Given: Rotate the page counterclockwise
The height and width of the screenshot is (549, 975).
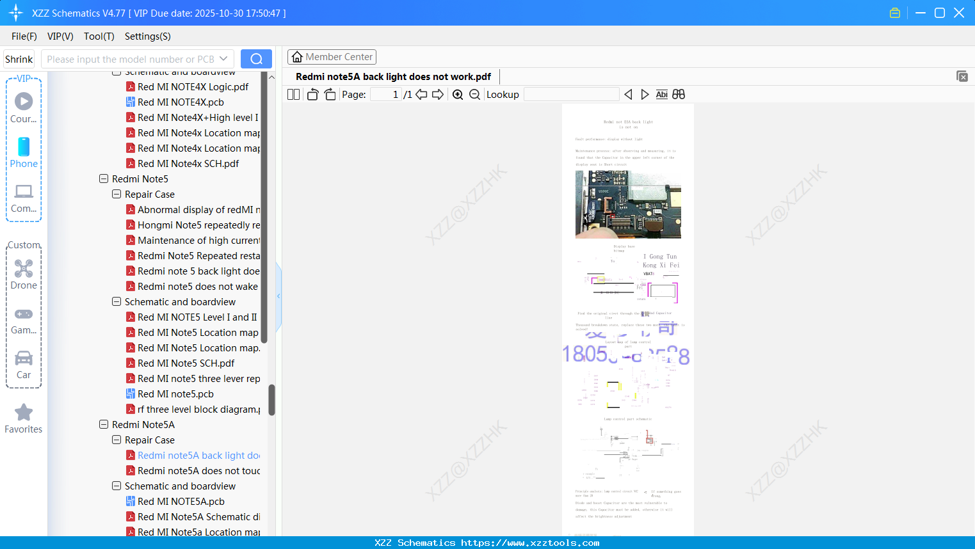Looking at the screenshot, I should (x=312, y=94).
